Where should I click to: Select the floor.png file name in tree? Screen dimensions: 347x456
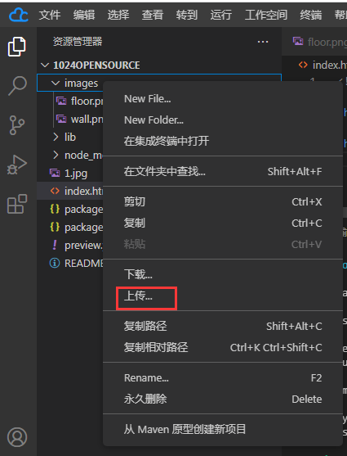tap(87, 102)
